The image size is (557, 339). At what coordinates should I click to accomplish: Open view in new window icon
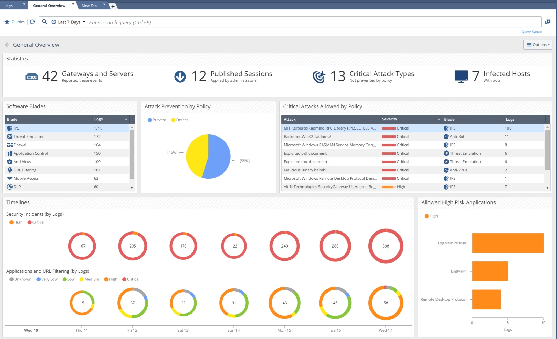[x=548, y=22]
